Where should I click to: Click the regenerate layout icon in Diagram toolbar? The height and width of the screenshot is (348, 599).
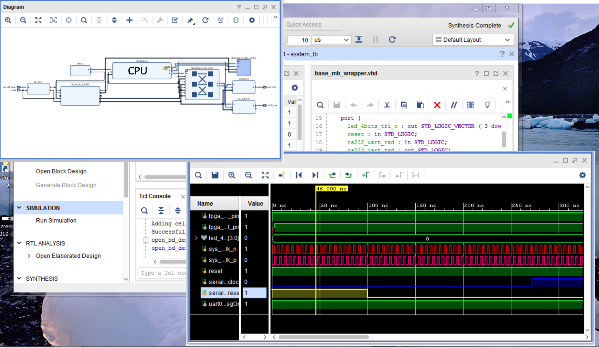tap(205, 20)
